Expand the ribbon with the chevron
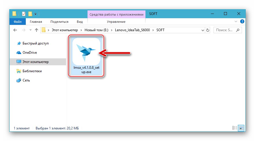 point(236,21)
